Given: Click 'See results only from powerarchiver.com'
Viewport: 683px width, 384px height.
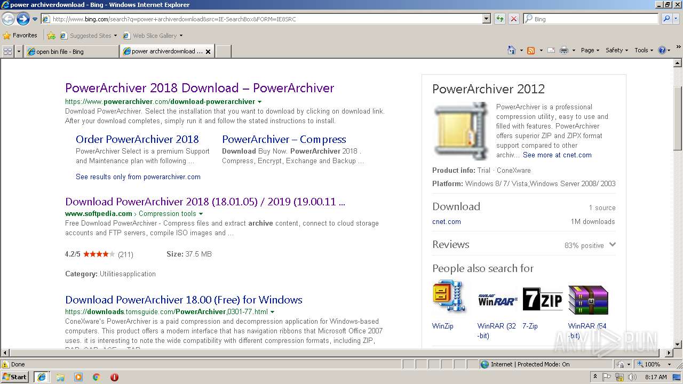Looking at the screenshot, I should 138,177.
